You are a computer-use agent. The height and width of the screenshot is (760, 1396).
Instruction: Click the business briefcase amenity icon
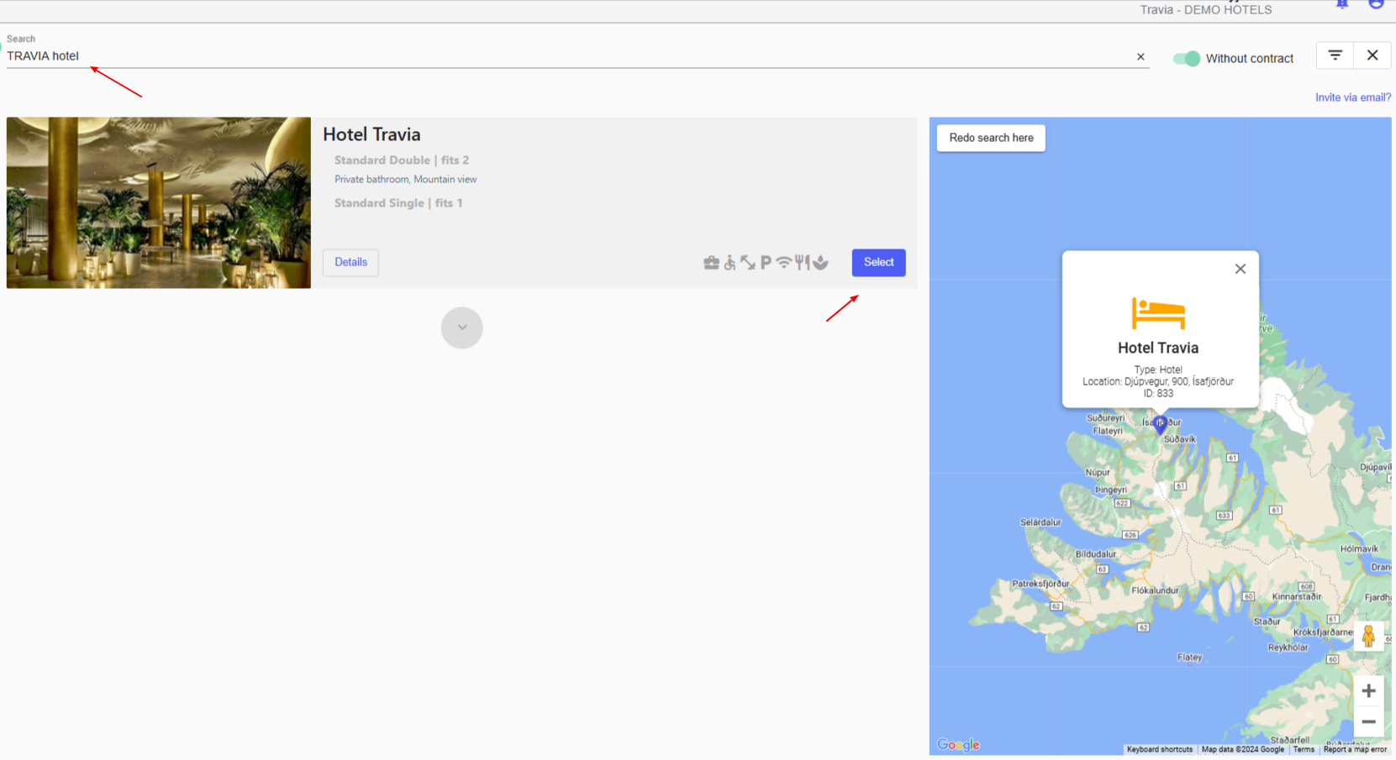click(x=711, y=263)
